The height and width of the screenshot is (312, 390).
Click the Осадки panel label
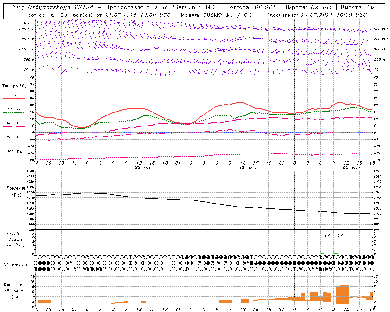point(16,239)
